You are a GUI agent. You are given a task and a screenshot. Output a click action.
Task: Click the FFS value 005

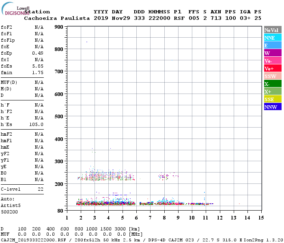pos(194,18)
